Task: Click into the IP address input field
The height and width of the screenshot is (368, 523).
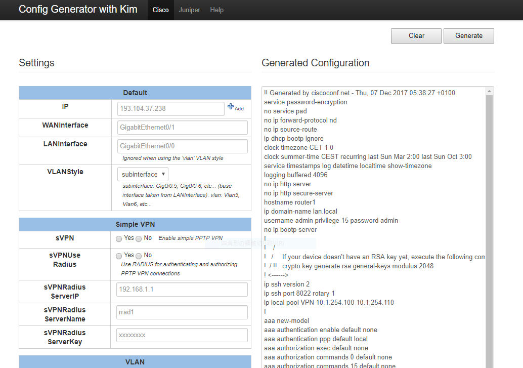Action: coord(170,108)
